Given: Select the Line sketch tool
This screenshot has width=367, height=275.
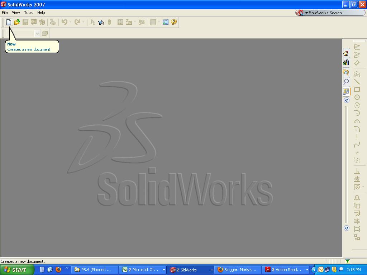Looking at the screenshot, I should point(357,81).
